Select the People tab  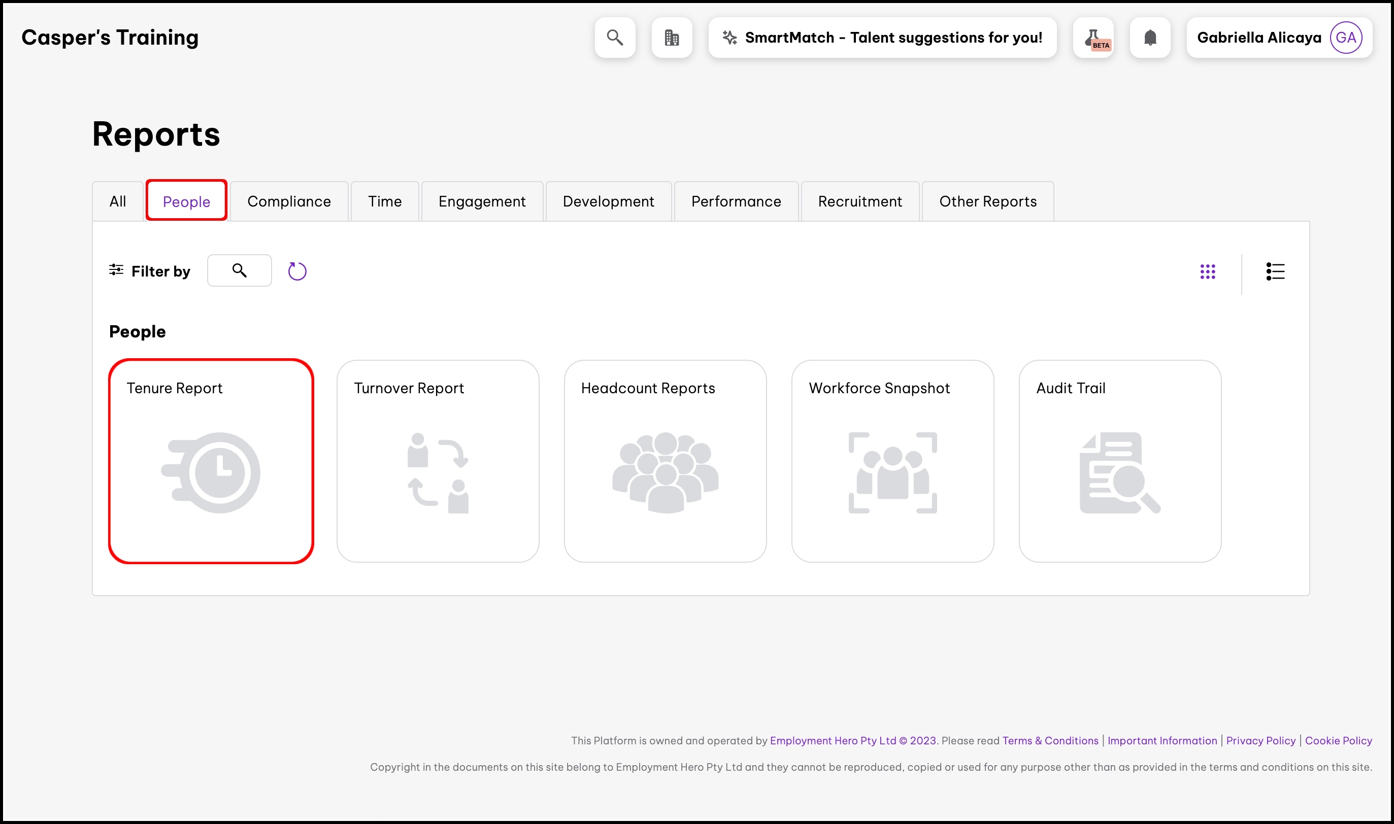click(x=187, y=201)
